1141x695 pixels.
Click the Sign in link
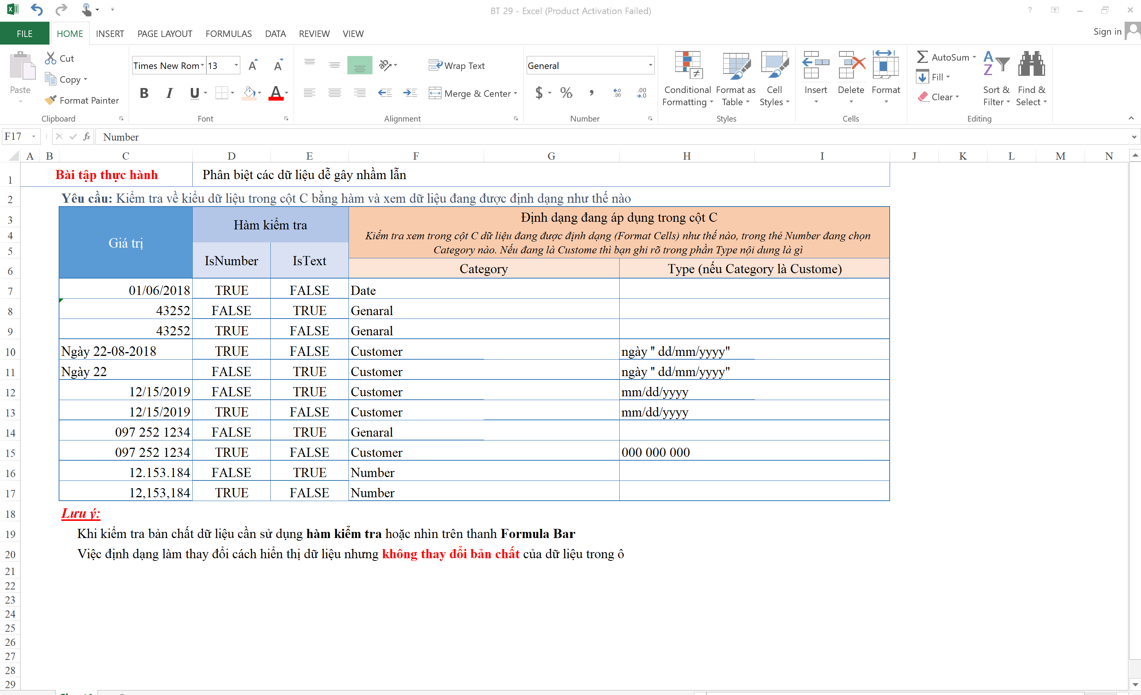[x=1107, y=32]
